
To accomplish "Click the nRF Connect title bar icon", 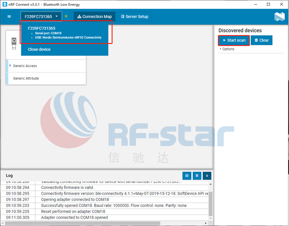I will tap(5, 4).
